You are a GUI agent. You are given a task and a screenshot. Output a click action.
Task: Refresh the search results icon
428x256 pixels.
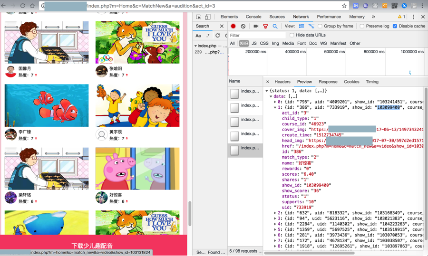click(x=217, y=36)
